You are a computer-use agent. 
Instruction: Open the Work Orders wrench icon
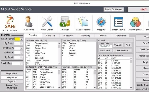click(x=47, y=23)
